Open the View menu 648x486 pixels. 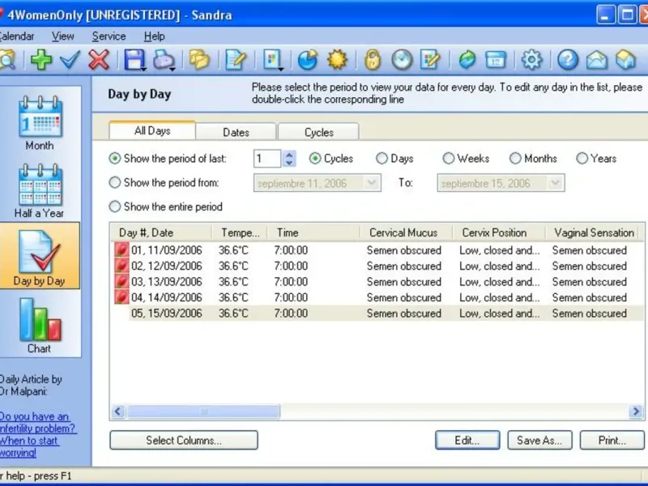tap(63, 36)
